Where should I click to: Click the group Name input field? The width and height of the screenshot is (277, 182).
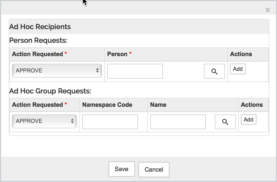[x=178, y=122]
